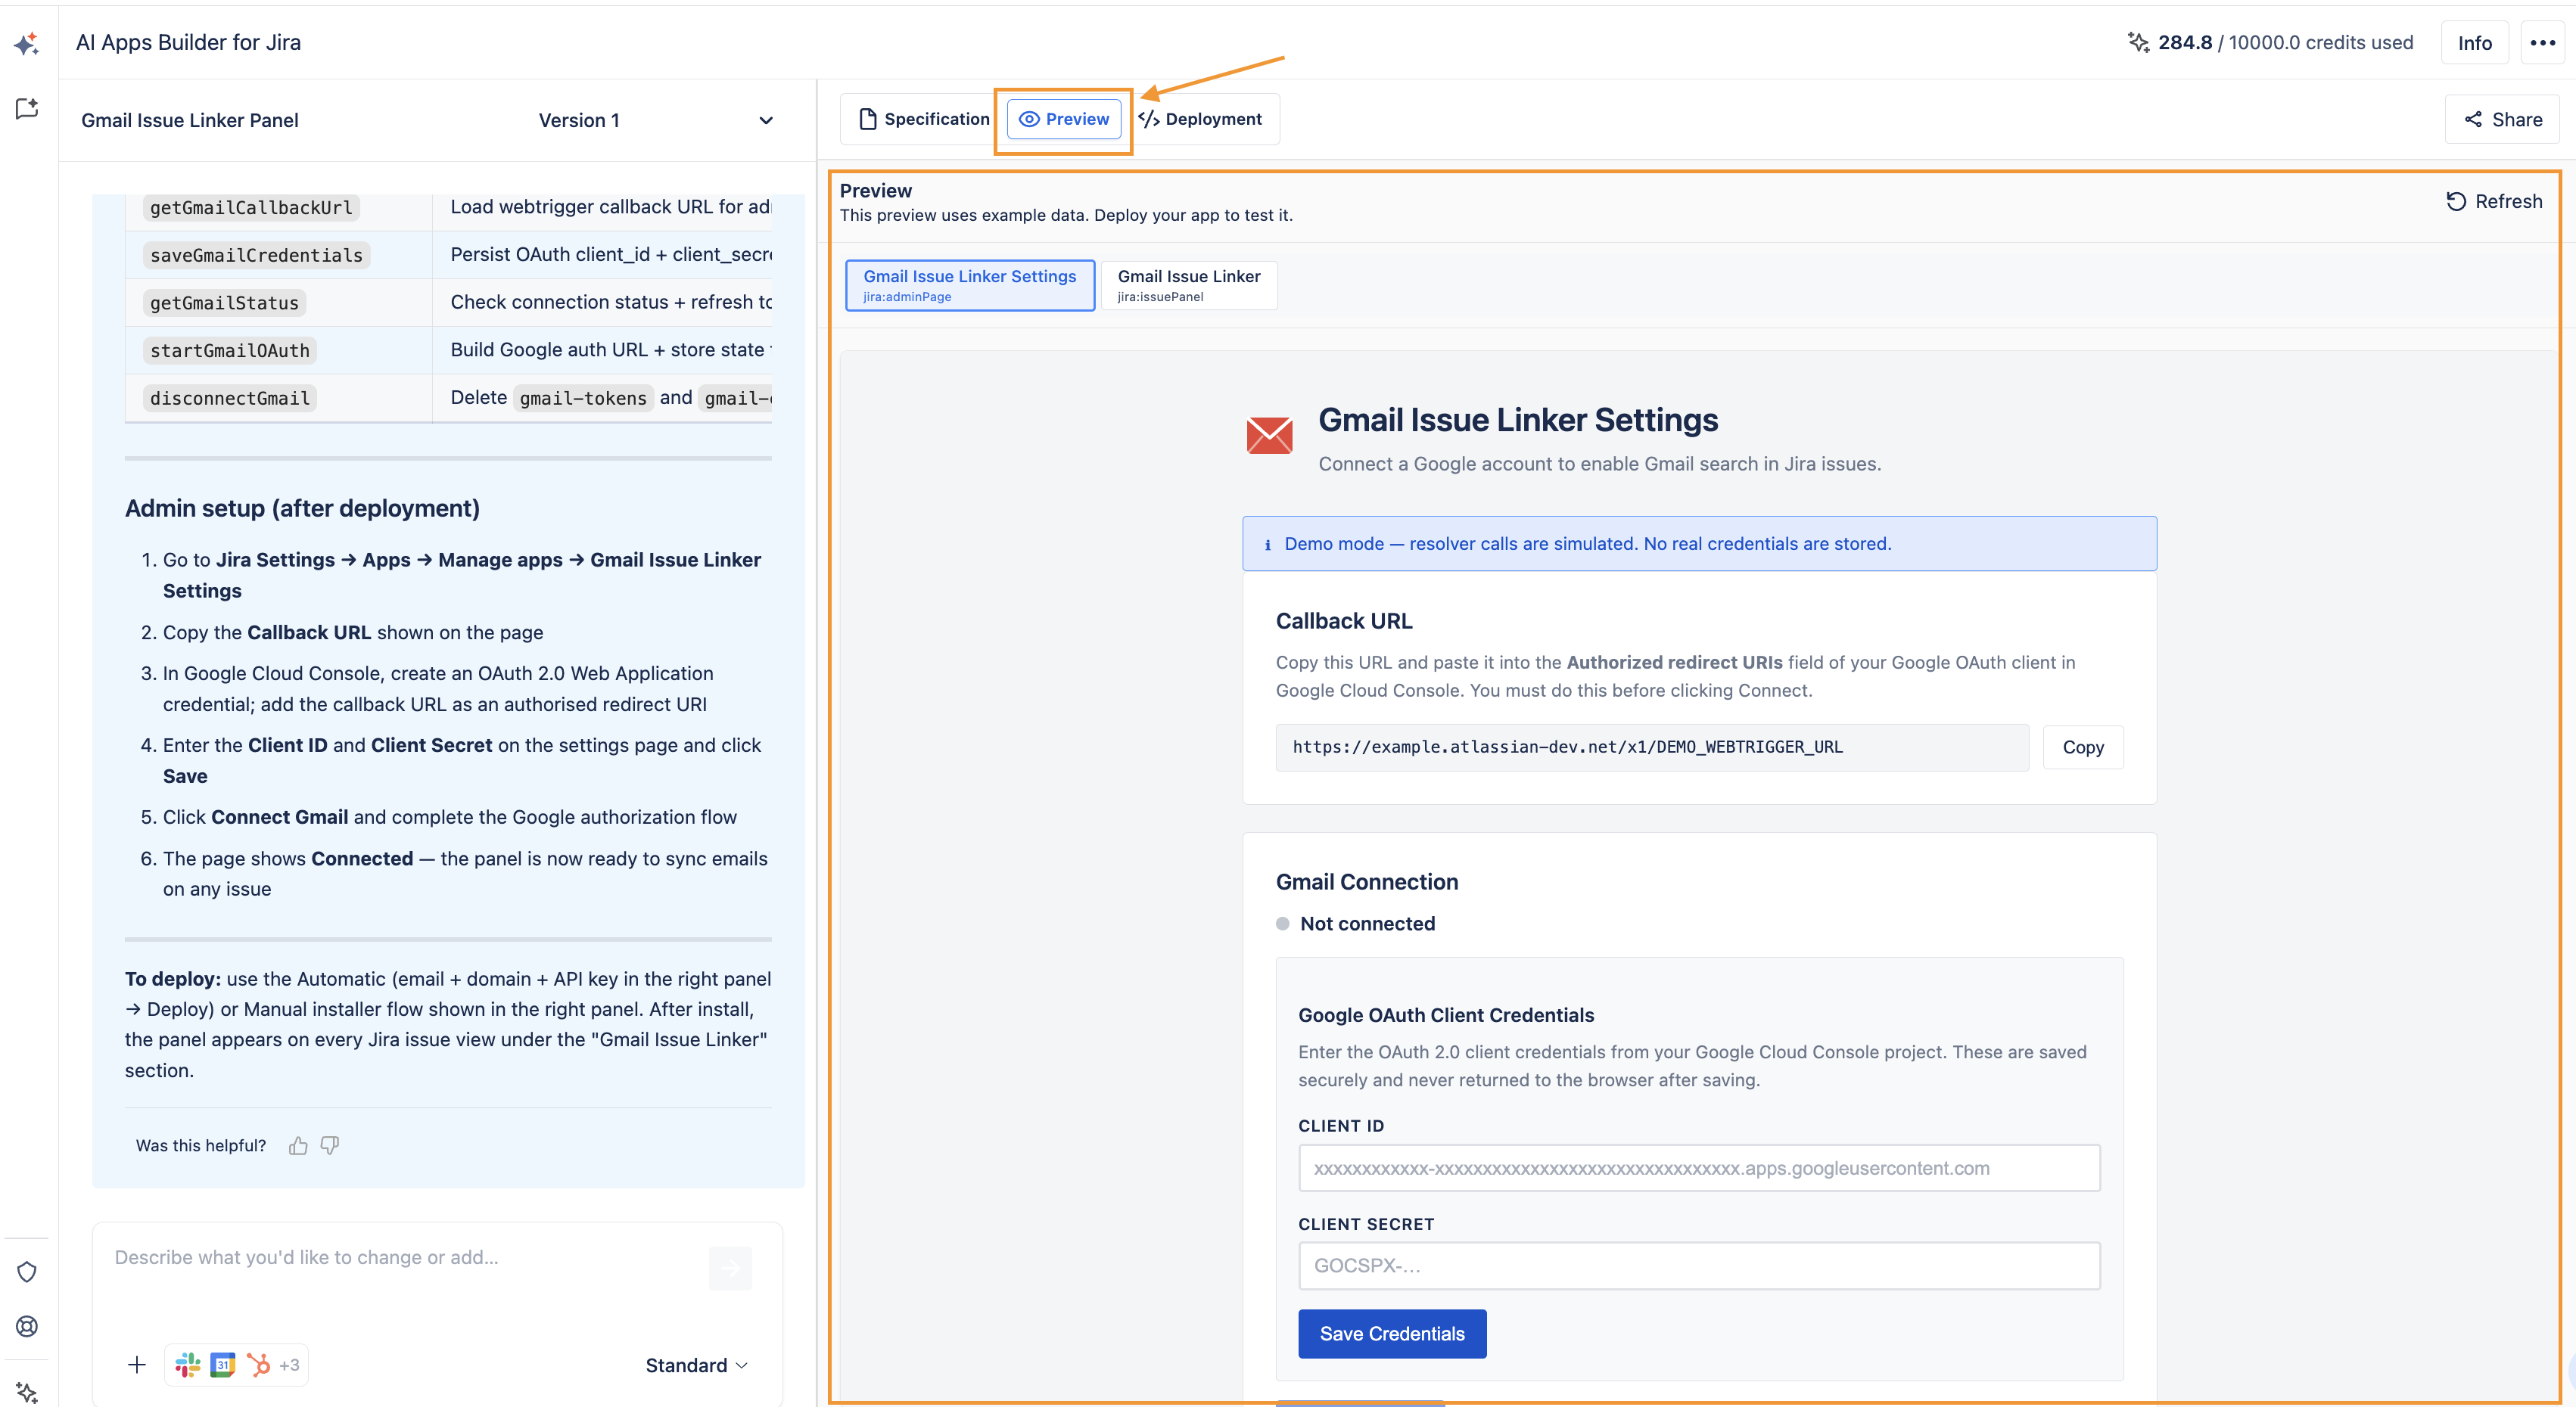This screenshot has width=2576, height=1407.
Task: Click 'Google OAuth Client Credentials' heading
Action: (1446, 1015)
